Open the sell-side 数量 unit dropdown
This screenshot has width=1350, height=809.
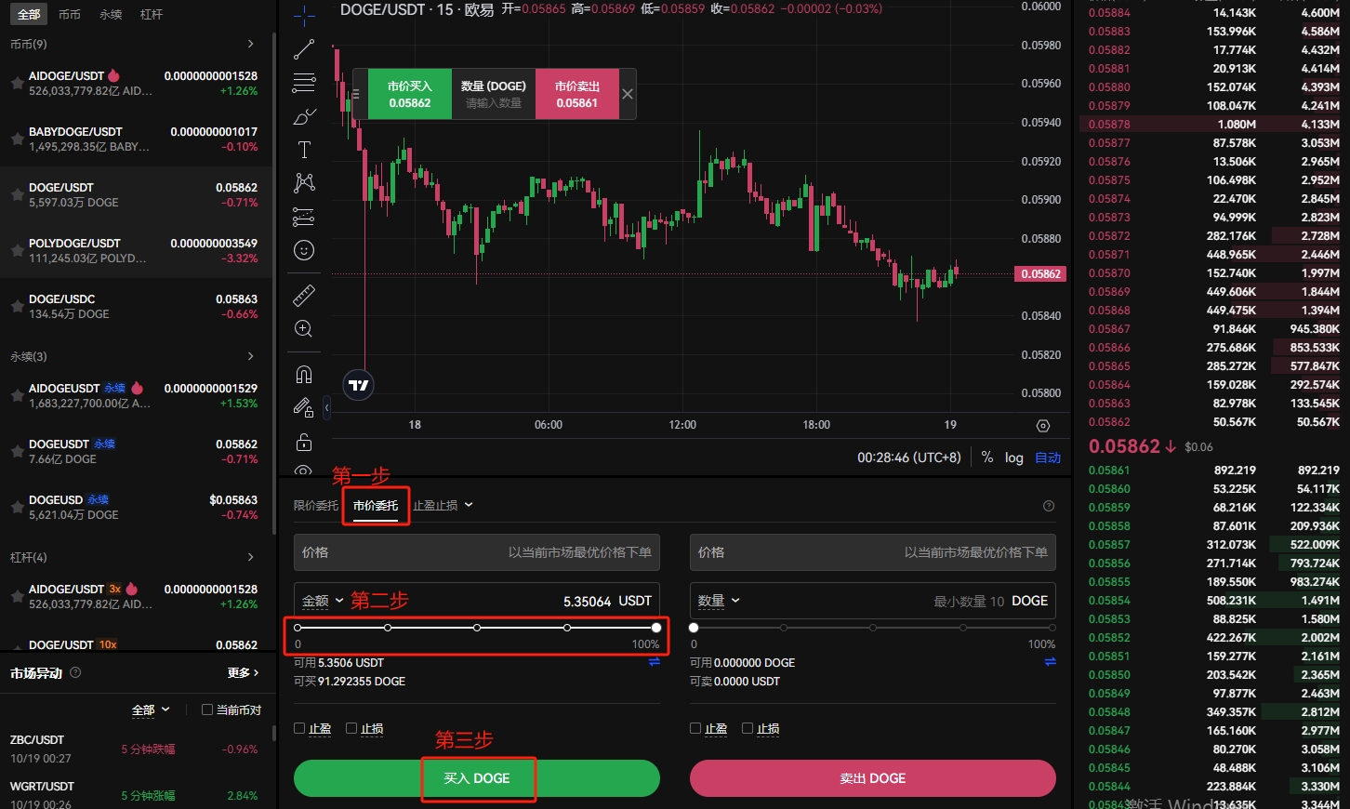coord(719,601)
